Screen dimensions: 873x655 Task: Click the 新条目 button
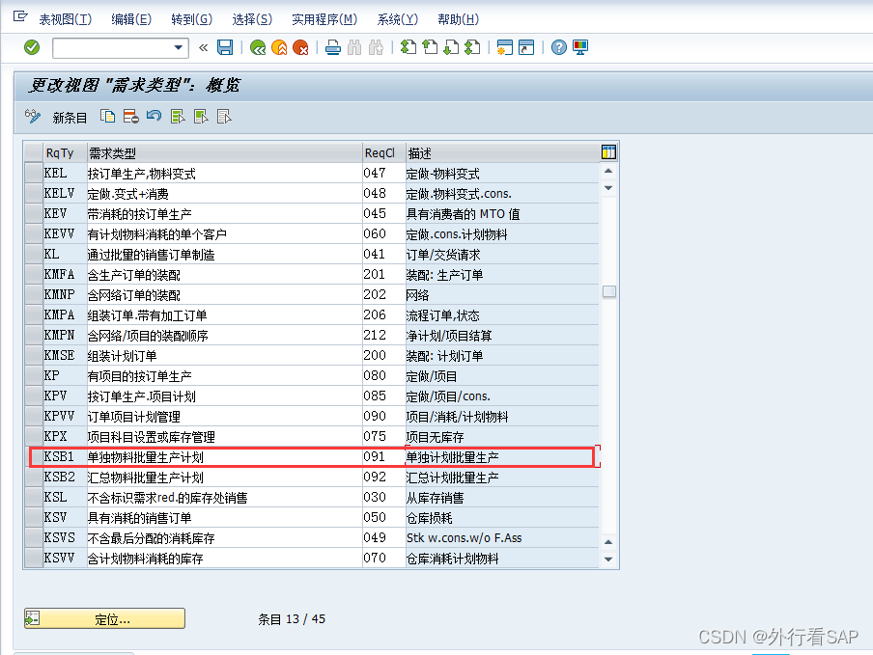point(70,118)
